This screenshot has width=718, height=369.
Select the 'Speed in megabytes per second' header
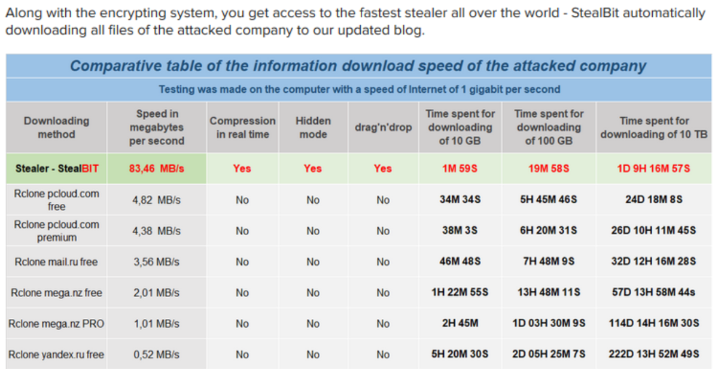tap(157, 127)
